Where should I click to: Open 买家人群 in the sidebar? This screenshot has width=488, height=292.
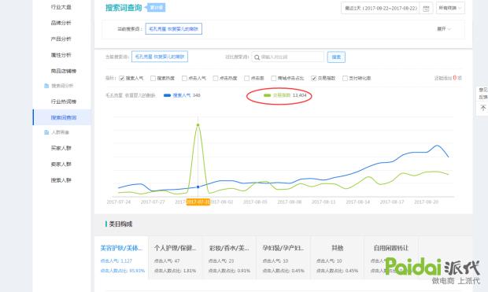point(61,148)
